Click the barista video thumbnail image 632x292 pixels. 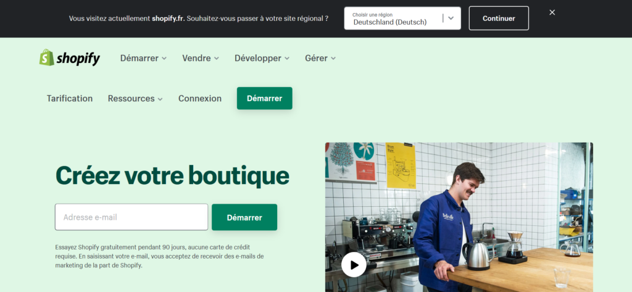[459, 217]
